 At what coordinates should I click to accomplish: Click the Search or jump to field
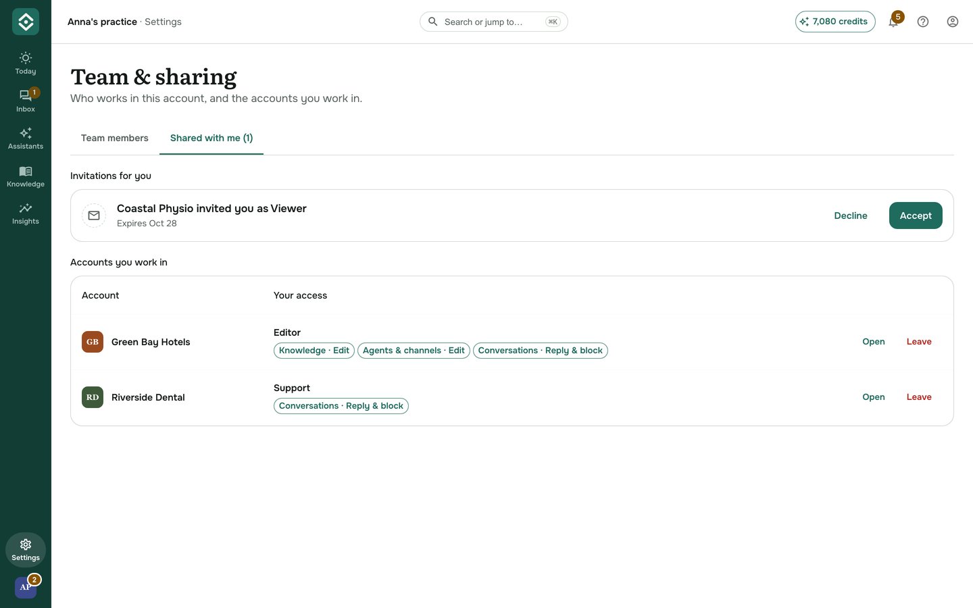pos(494,22)
